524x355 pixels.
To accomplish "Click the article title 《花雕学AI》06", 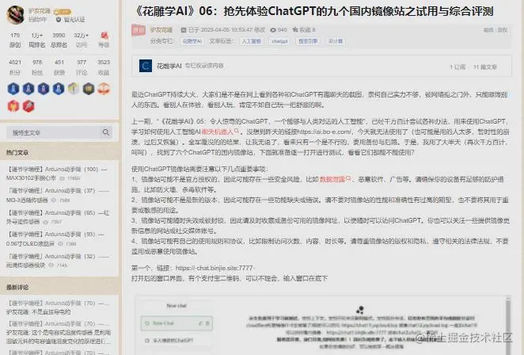I will [313, 12].
